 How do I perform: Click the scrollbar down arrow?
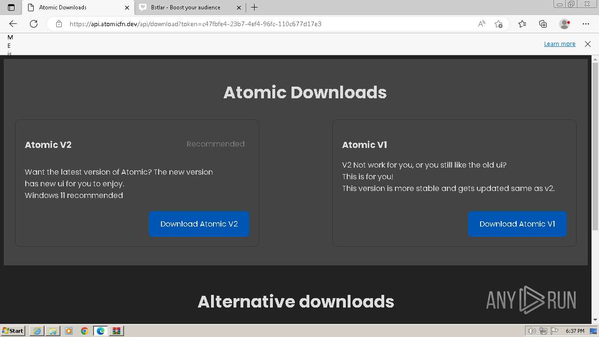pos(595,320)
